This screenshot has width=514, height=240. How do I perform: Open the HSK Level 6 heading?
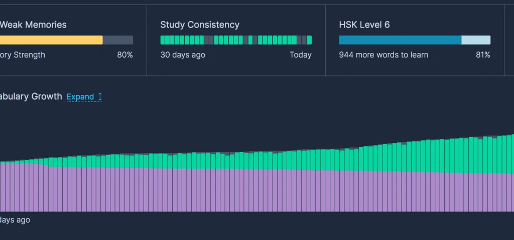pyautogui.click(x=364, y=24)
